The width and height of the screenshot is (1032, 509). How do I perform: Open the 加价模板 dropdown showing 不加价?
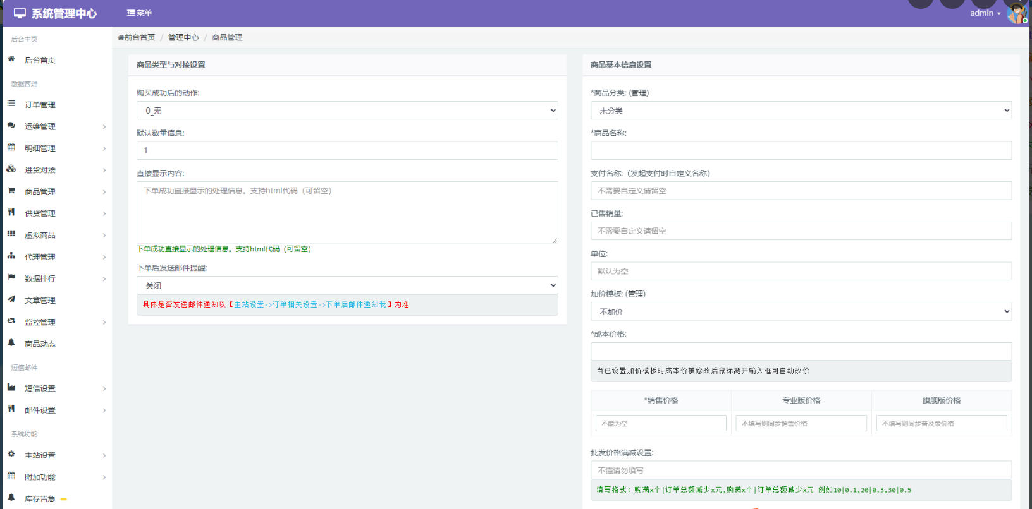pyautogui.click(x=801, y=311)
